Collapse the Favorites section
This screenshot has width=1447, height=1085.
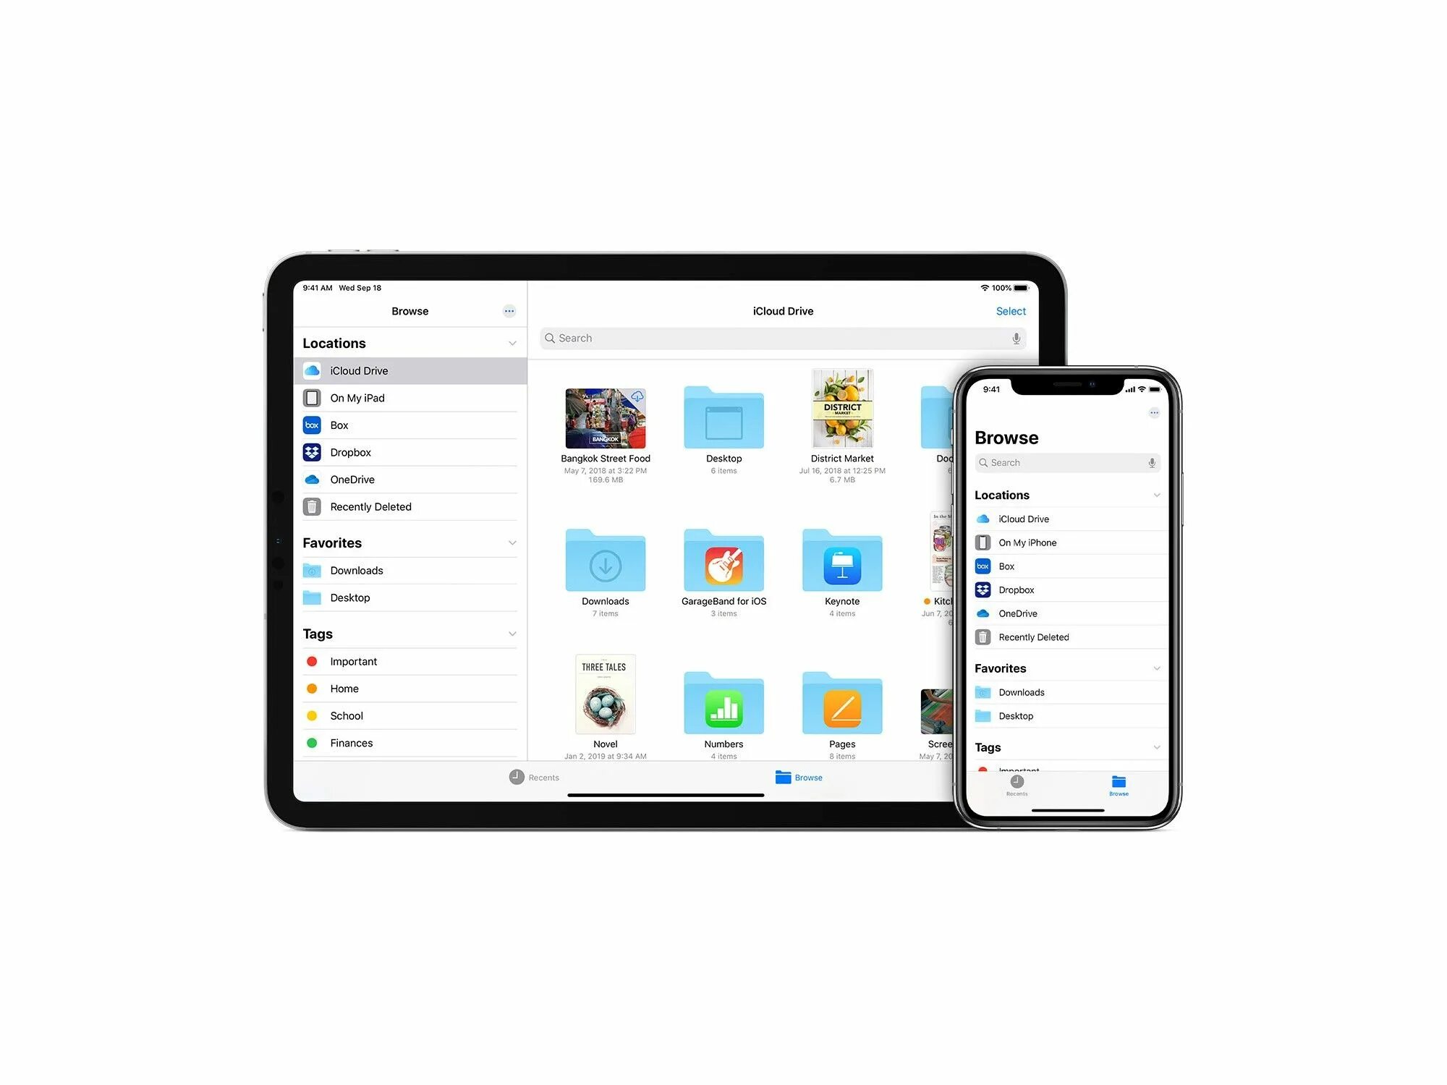513,541
